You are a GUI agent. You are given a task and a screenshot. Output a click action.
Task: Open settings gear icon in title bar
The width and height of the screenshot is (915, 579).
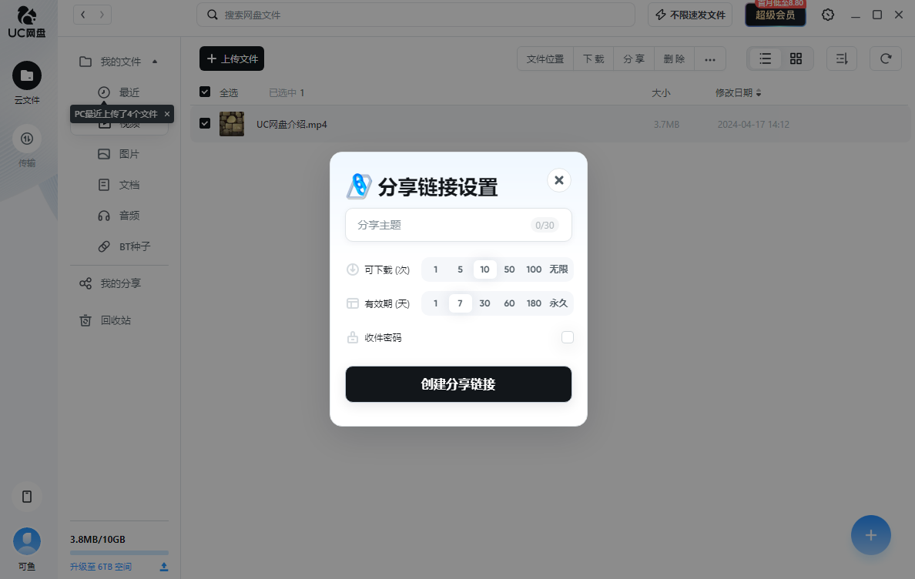click(827, 15)
